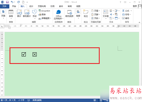Expand the 公式 equation dropdown arrow
Screen dimensions: 142x102
tap(131, 11)
